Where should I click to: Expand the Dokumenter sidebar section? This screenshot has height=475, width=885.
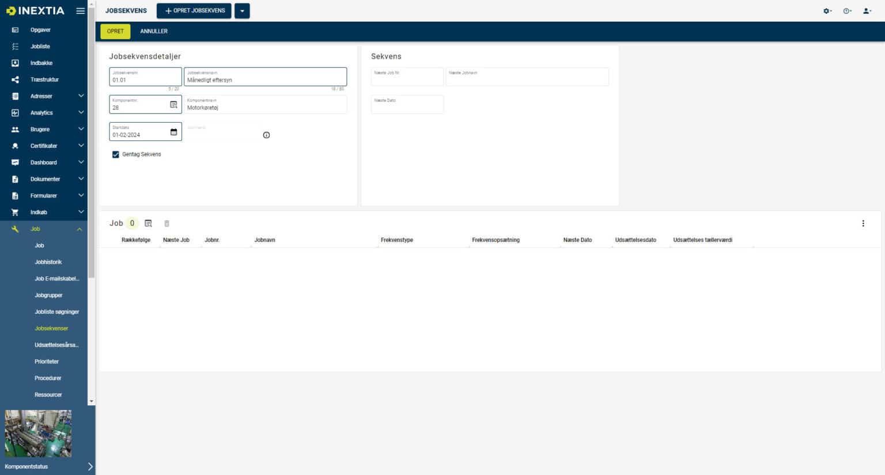pos(81,179)
